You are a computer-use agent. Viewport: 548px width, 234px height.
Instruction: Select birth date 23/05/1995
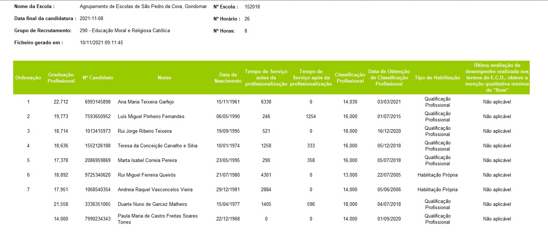[228, 160]
